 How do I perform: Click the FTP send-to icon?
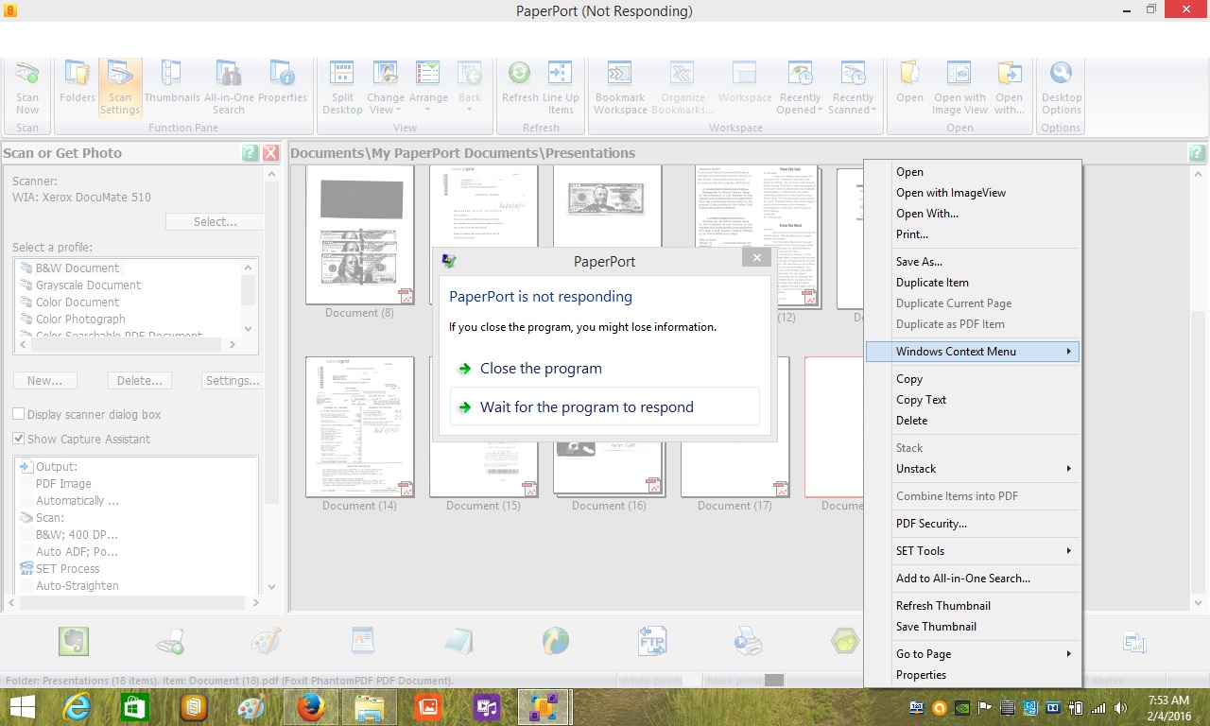click(x=652, y=641)
